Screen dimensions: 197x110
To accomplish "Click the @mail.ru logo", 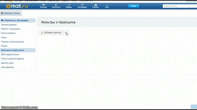I will pyautogui.click(x=17, y=6).
